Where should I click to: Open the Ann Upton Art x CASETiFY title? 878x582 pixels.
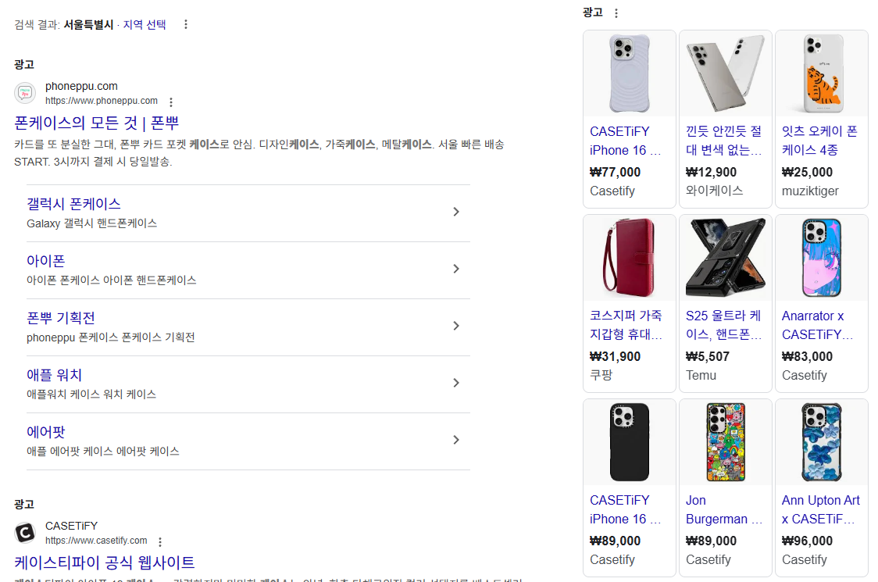821,509
